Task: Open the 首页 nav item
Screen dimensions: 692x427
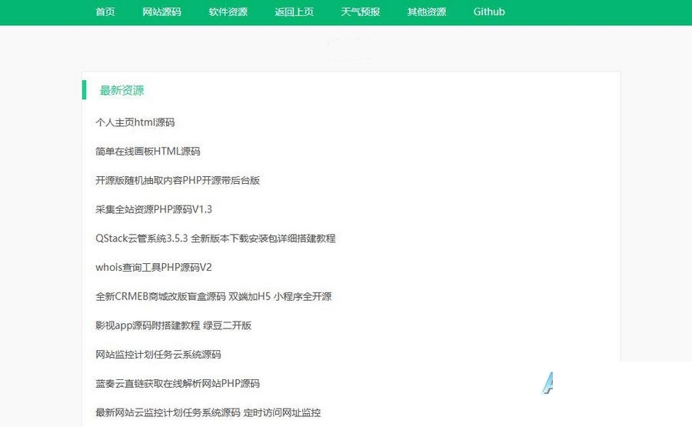Action: (105, 12)
